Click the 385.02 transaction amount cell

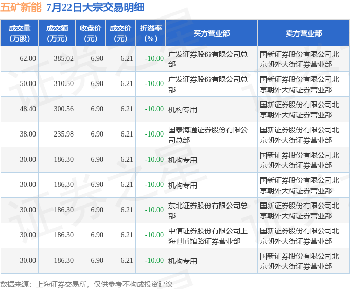pyautogui.click(x=57, y=59)
